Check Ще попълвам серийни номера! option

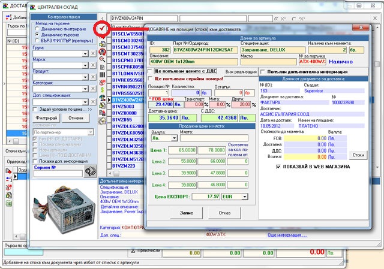150,78
